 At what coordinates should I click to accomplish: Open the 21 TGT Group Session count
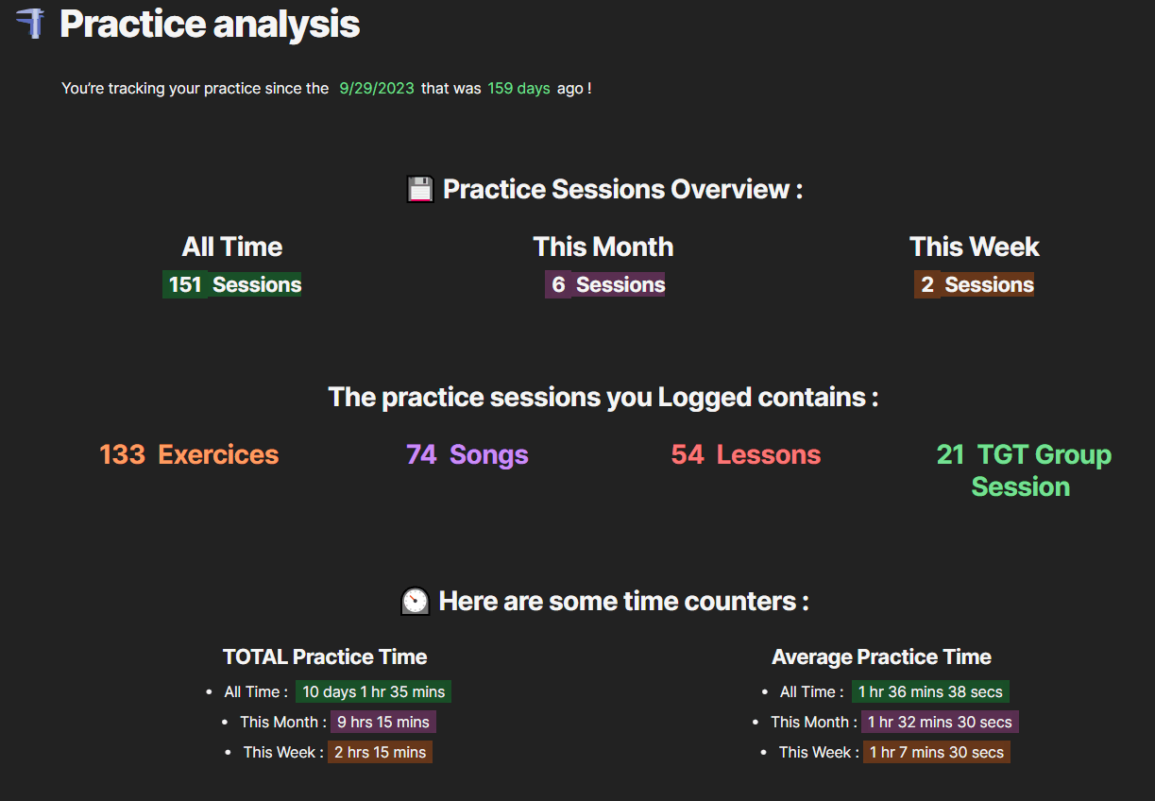coord(1023,470)
